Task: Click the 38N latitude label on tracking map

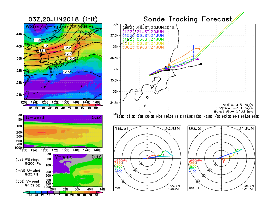Action: coord(116,24)
